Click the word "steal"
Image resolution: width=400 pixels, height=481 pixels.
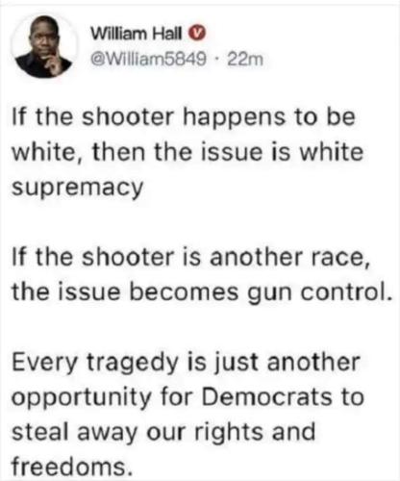(x=38, y=432)
